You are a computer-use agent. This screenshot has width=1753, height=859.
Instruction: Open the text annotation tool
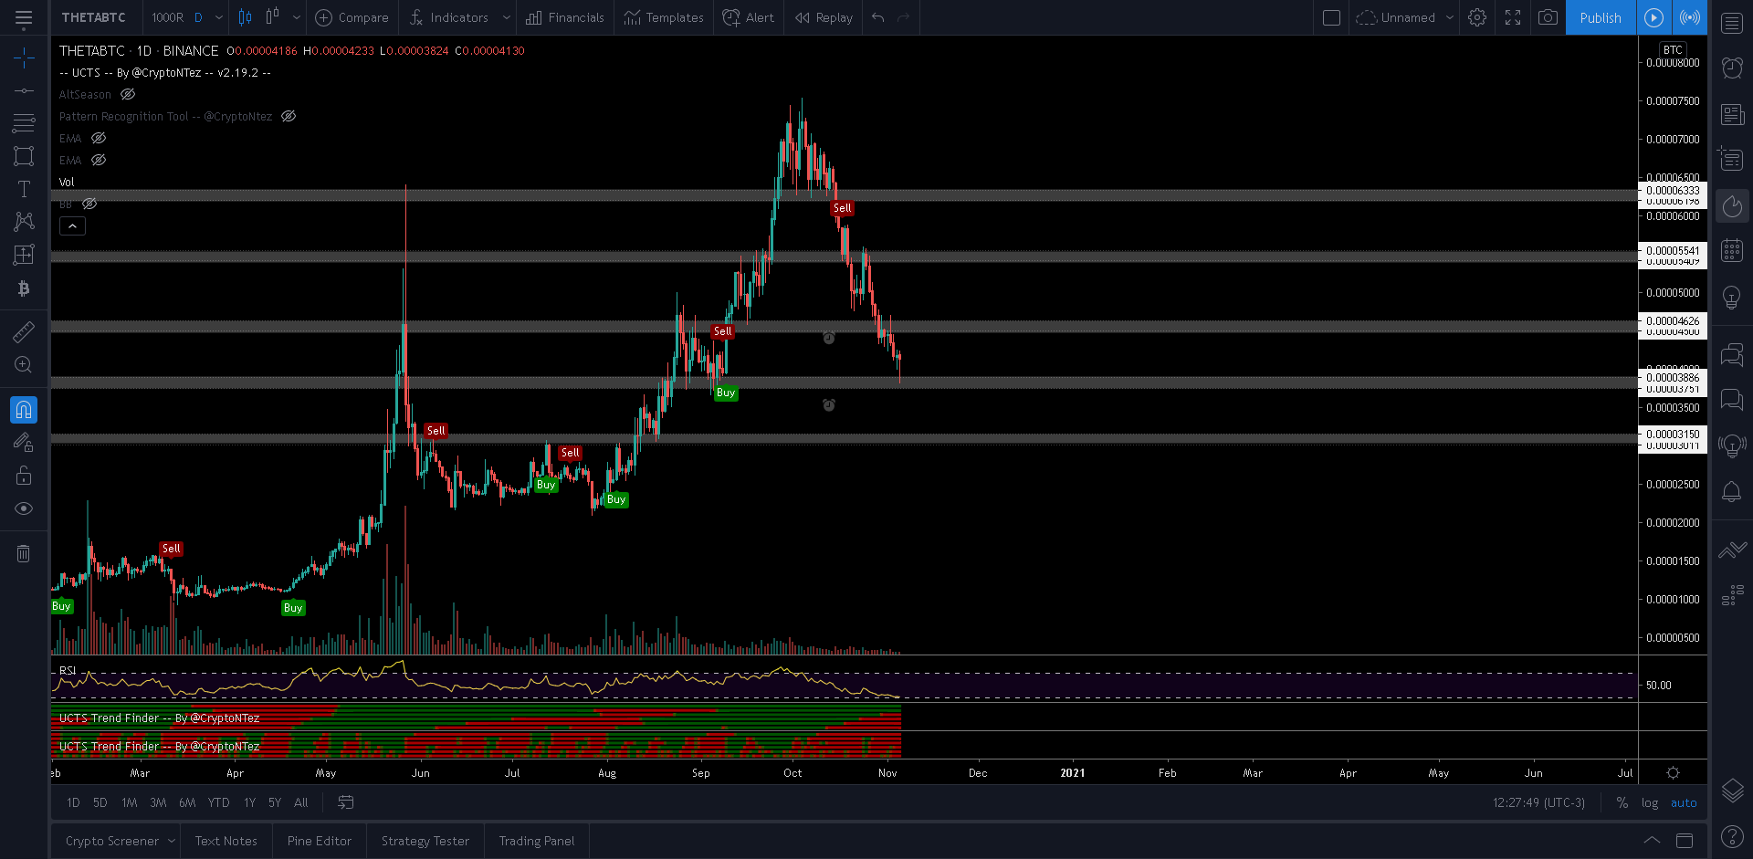(24, 189)
